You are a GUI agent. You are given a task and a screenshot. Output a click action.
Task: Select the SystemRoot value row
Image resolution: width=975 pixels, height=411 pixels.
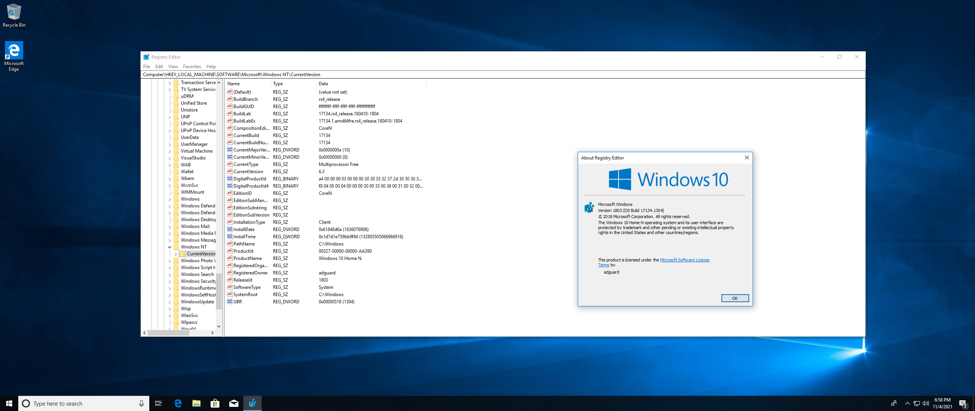326,294
